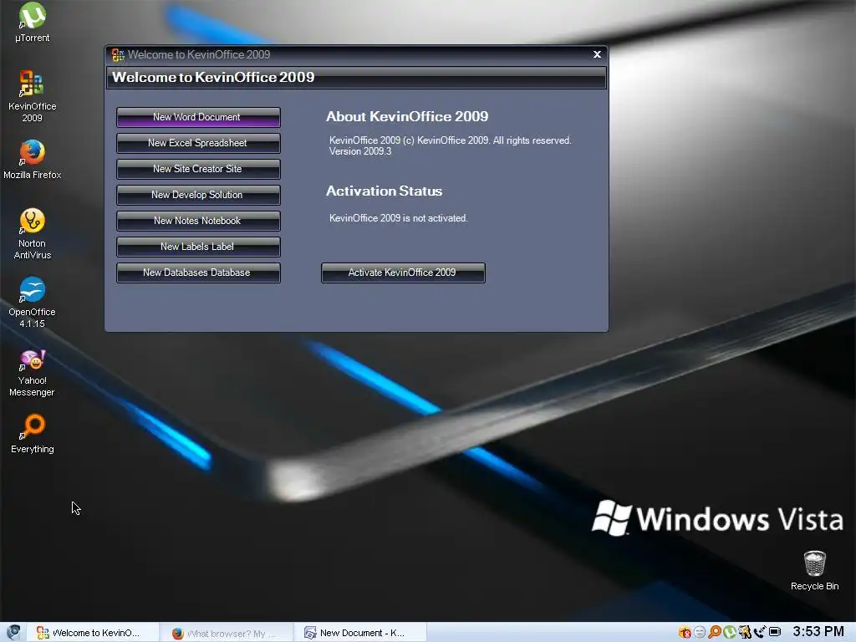Click the 'Version 2009.3' text
Image resolution: width=856 pixels, height=642 pixels.
point(360,151)
